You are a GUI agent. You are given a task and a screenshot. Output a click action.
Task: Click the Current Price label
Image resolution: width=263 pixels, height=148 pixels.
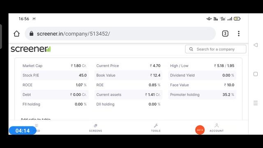point(108,66)
